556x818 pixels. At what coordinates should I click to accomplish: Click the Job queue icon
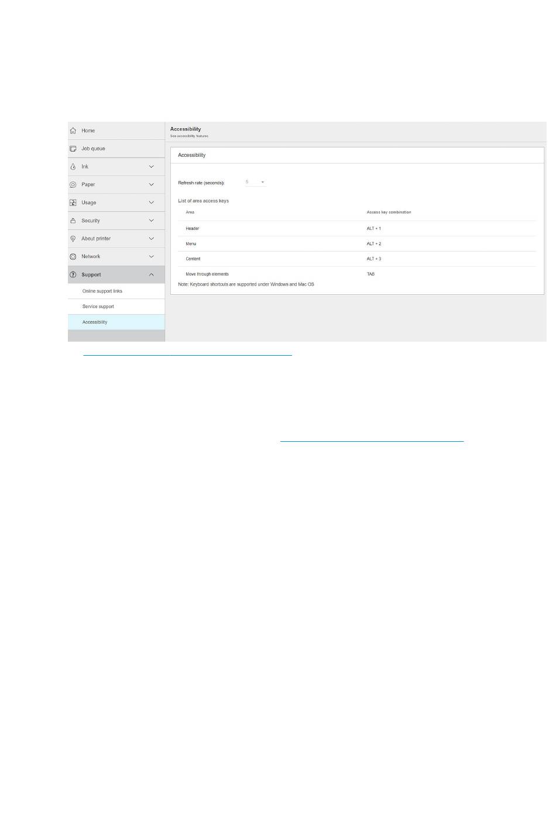click(73, 149)
